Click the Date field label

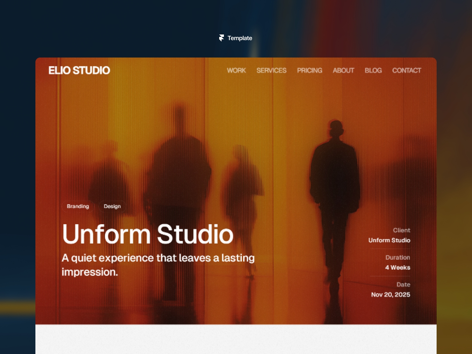pyautogui.click(x=403, y=284)
